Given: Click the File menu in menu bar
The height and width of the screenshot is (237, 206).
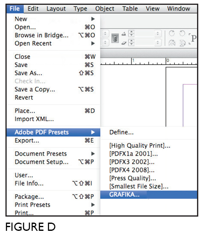Looking at the screenshot, I should 15,9.
